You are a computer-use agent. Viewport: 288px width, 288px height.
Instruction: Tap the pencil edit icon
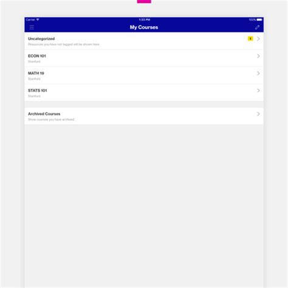pyautogui.click(x=257, y=27)
